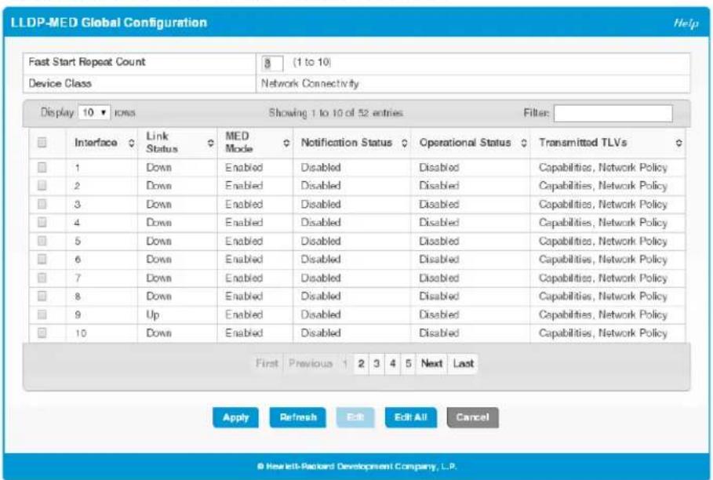Sort by the Operational Status column arrows
This screenshot has height=480, width=713.
coord(524,144)
